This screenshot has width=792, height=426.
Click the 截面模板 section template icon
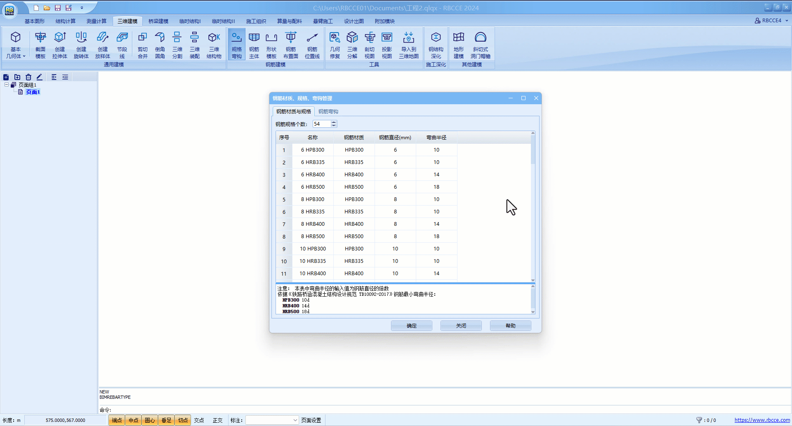[40, 44]
